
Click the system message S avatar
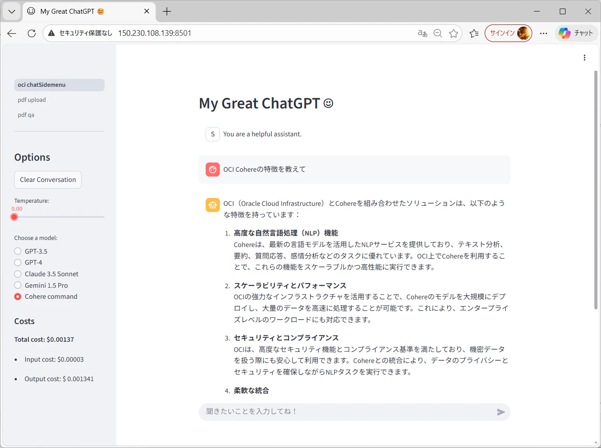coord(213,134)
